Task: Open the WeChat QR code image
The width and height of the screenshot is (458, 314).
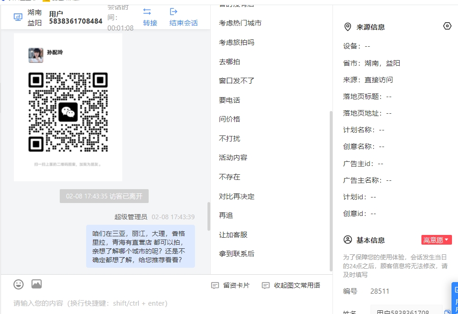Action: click(x=68, y=112)
